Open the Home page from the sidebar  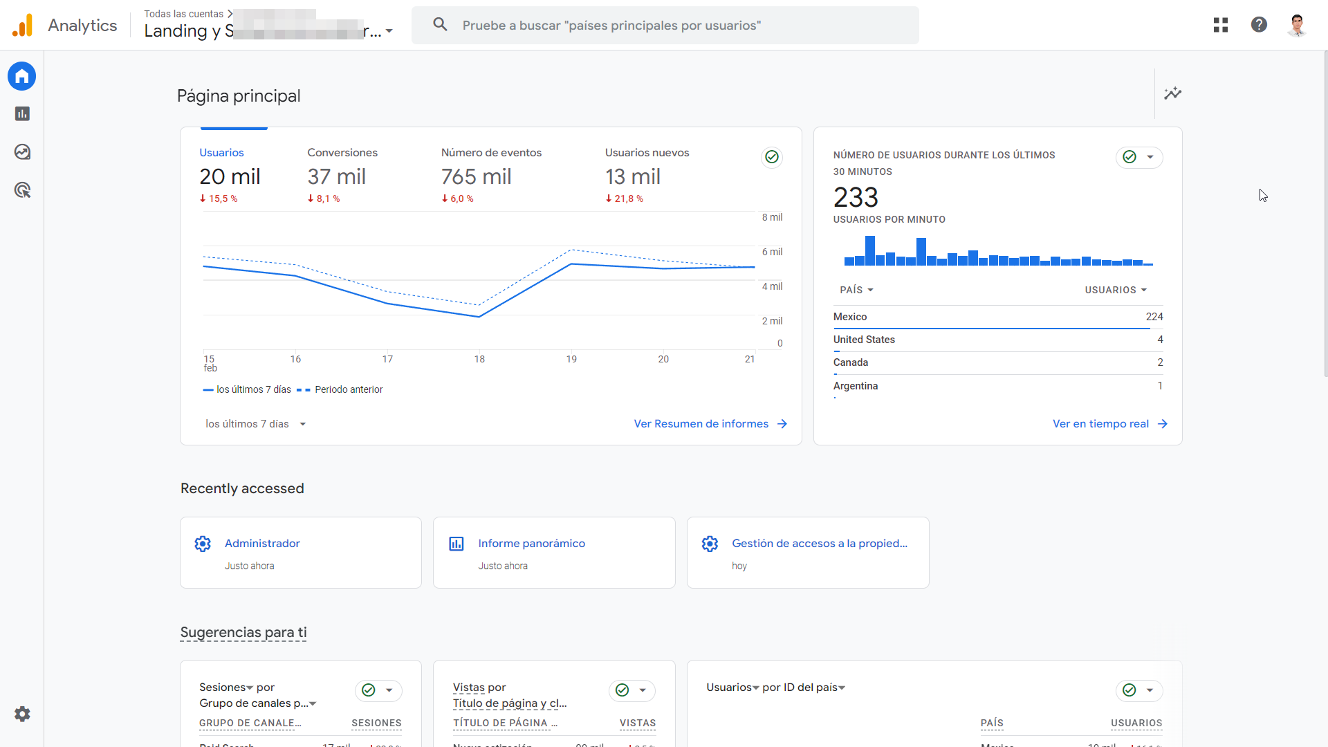[21, 76]
